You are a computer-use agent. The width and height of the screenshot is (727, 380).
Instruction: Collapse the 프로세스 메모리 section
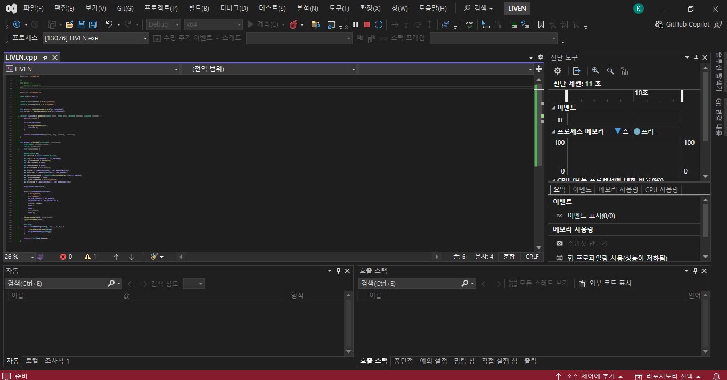point(553,131)
